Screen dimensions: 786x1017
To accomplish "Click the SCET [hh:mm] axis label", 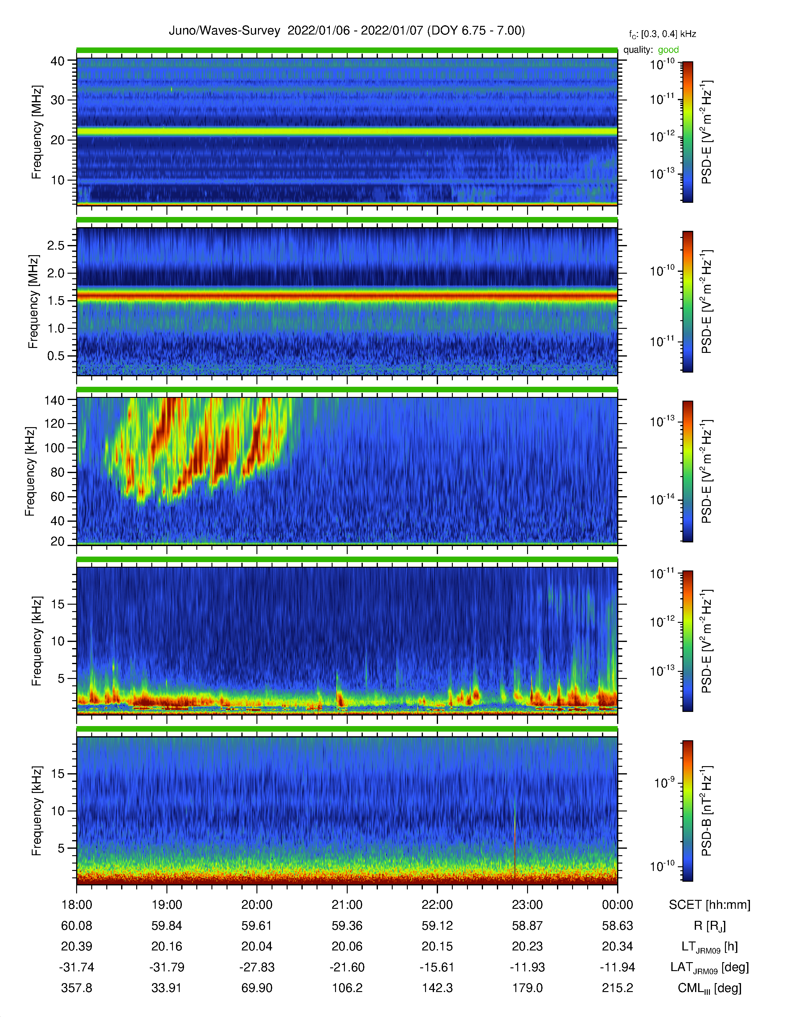I will click(x=710, y=905).
